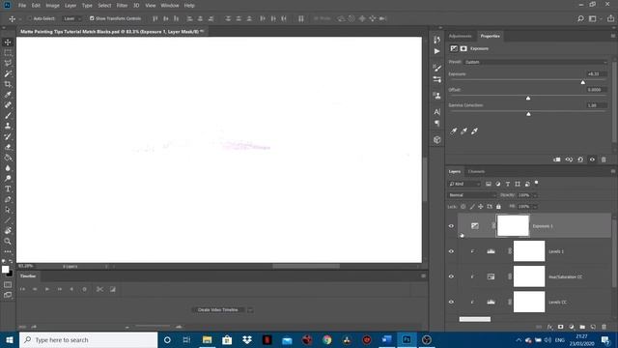The image size is (618, 348).
Task: Select the Hand tool
Action: click(8, 230)
